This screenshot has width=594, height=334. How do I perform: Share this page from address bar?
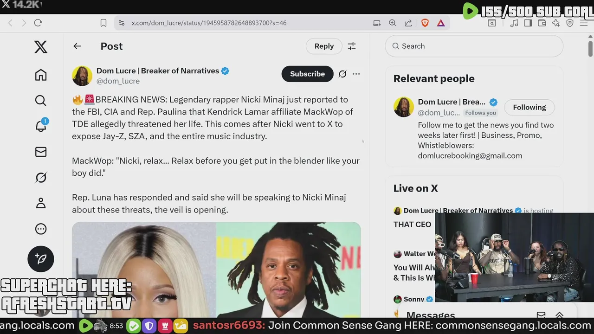(x=408, y=23)
